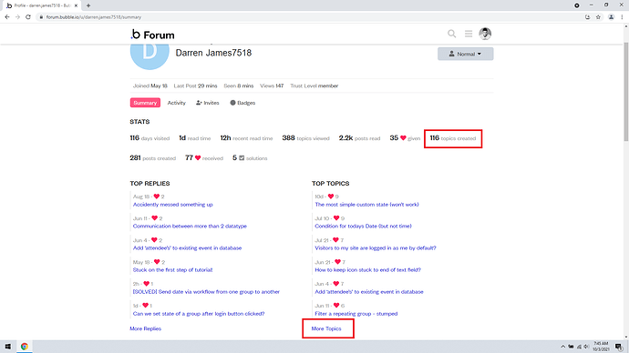This screenshot has height=353, width=629.
Task: Open Chrome profile icon
Action: click(611, 17)
